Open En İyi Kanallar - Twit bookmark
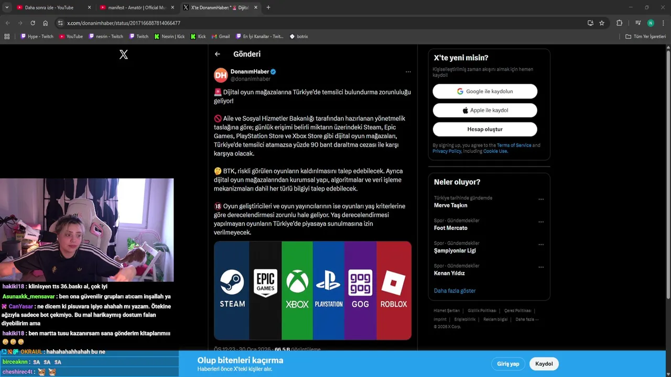The width and height of the screenshot is (671, 377). pyautogui.click(x=259, y=37)
